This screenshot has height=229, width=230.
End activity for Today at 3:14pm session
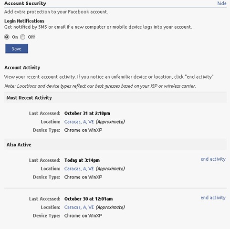213,159
